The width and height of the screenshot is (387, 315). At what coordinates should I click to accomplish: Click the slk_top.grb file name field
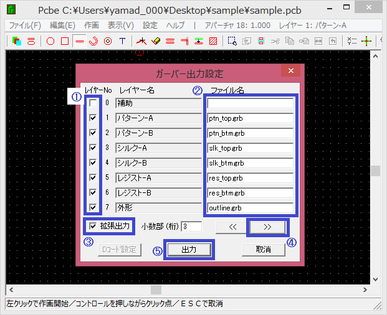(x=251, y=148)
